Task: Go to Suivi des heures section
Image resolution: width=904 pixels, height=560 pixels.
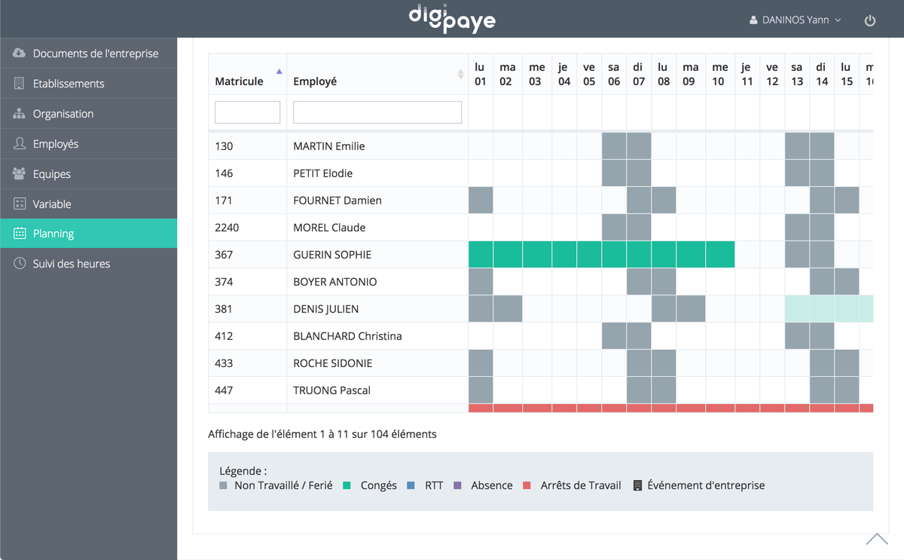Action: [x=72, y=264]
